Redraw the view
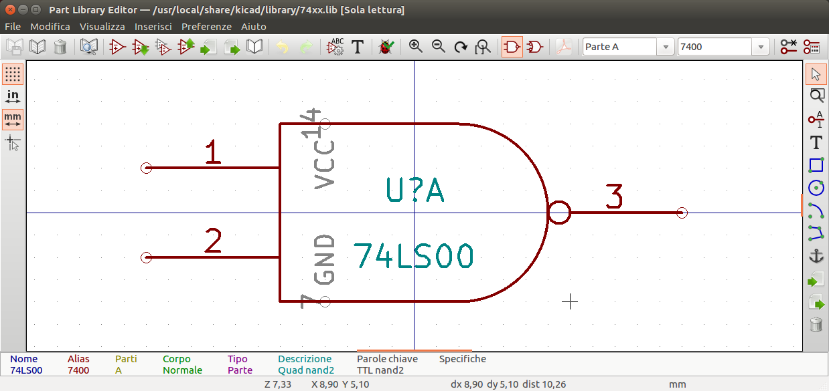Viewport: 829px width, 391px height. pyautogui.click(x=461, y=47)
